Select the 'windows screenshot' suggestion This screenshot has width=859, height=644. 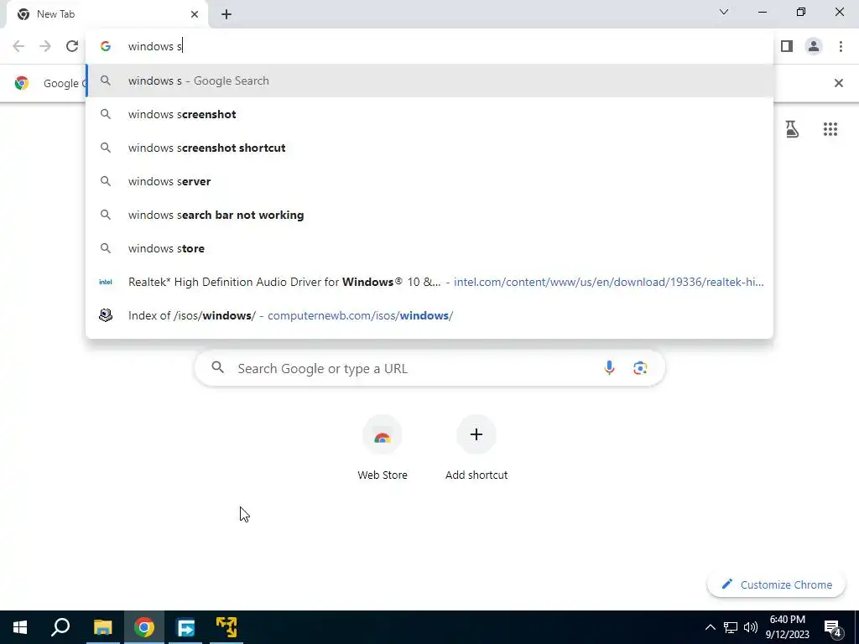click(429, 114)
